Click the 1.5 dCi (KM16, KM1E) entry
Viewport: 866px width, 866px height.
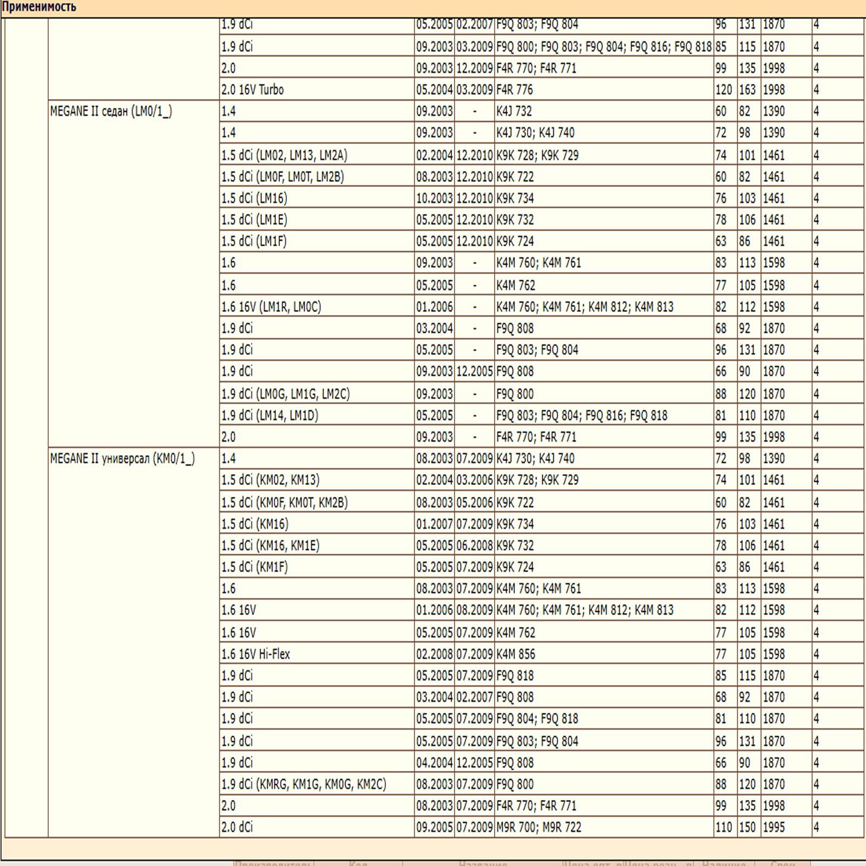270,546
